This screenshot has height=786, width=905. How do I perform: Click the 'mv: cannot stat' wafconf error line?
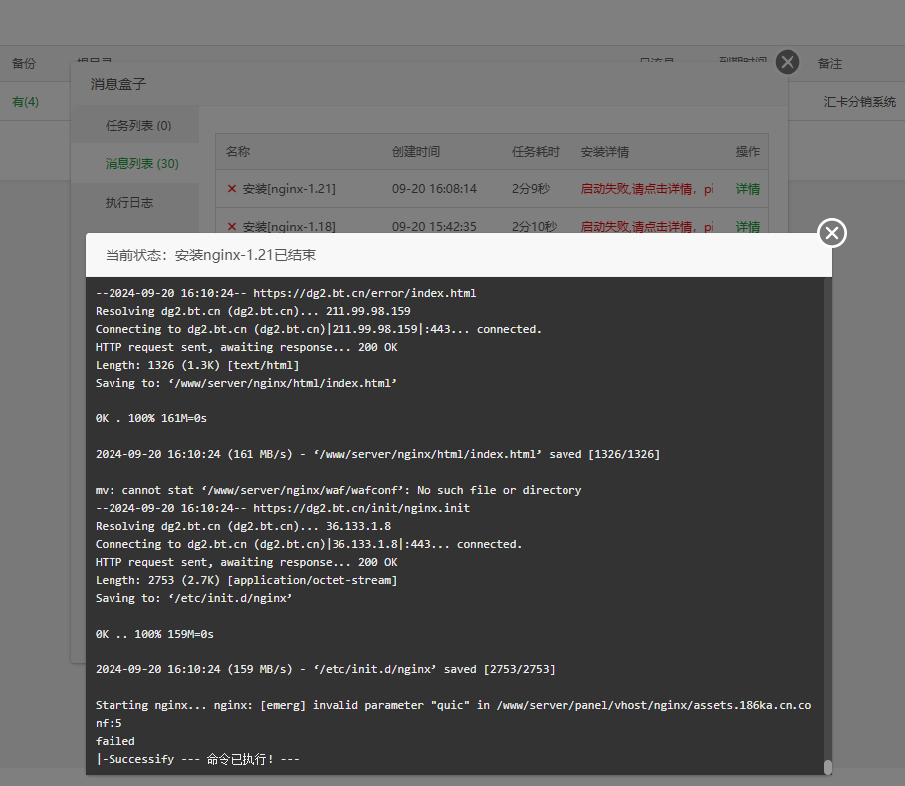pos(339,490)
